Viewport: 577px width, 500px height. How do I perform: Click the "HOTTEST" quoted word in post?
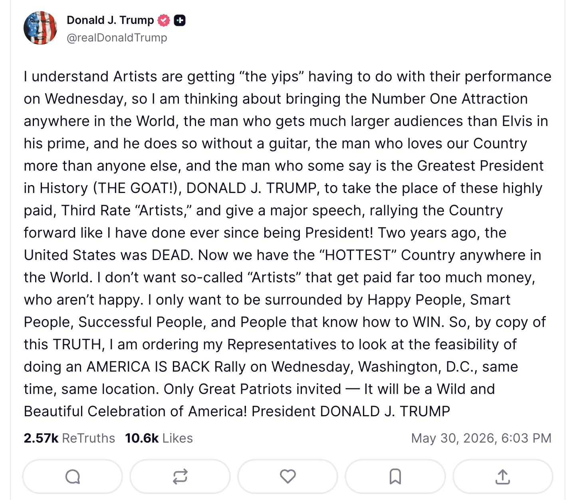pyautogui.click(x=357, y=255)
